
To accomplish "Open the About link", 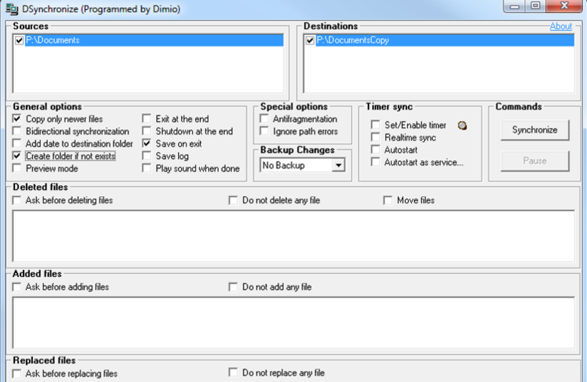I will (x=561, y=26).
